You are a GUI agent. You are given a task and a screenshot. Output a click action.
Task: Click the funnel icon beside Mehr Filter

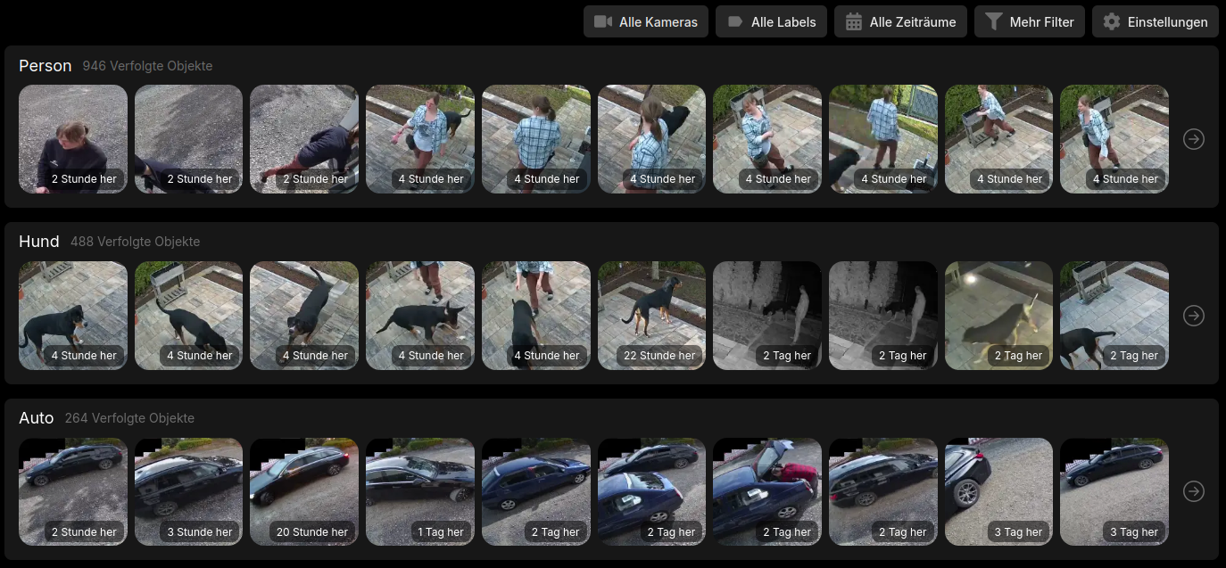(x=993, y=21)
